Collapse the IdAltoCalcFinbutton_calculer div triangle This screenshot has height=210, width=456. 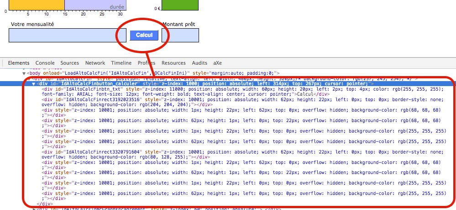click(x=34, y=84)
